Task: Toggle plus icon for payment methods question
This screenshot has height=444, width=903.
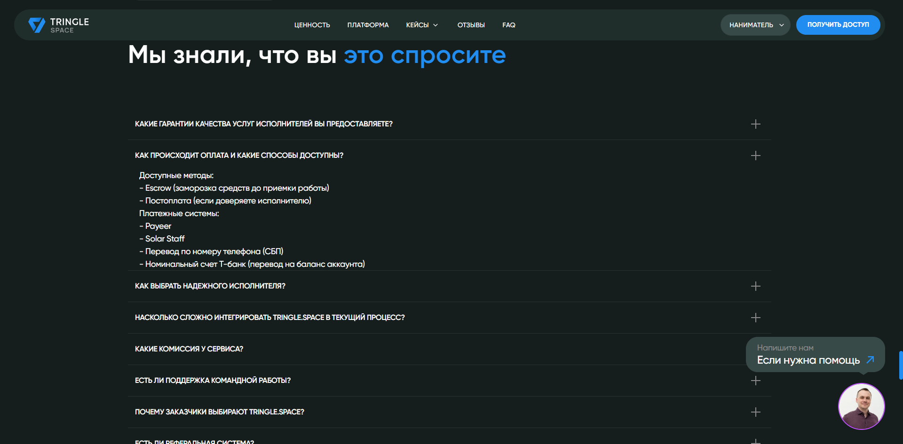Action: point(755,156)
